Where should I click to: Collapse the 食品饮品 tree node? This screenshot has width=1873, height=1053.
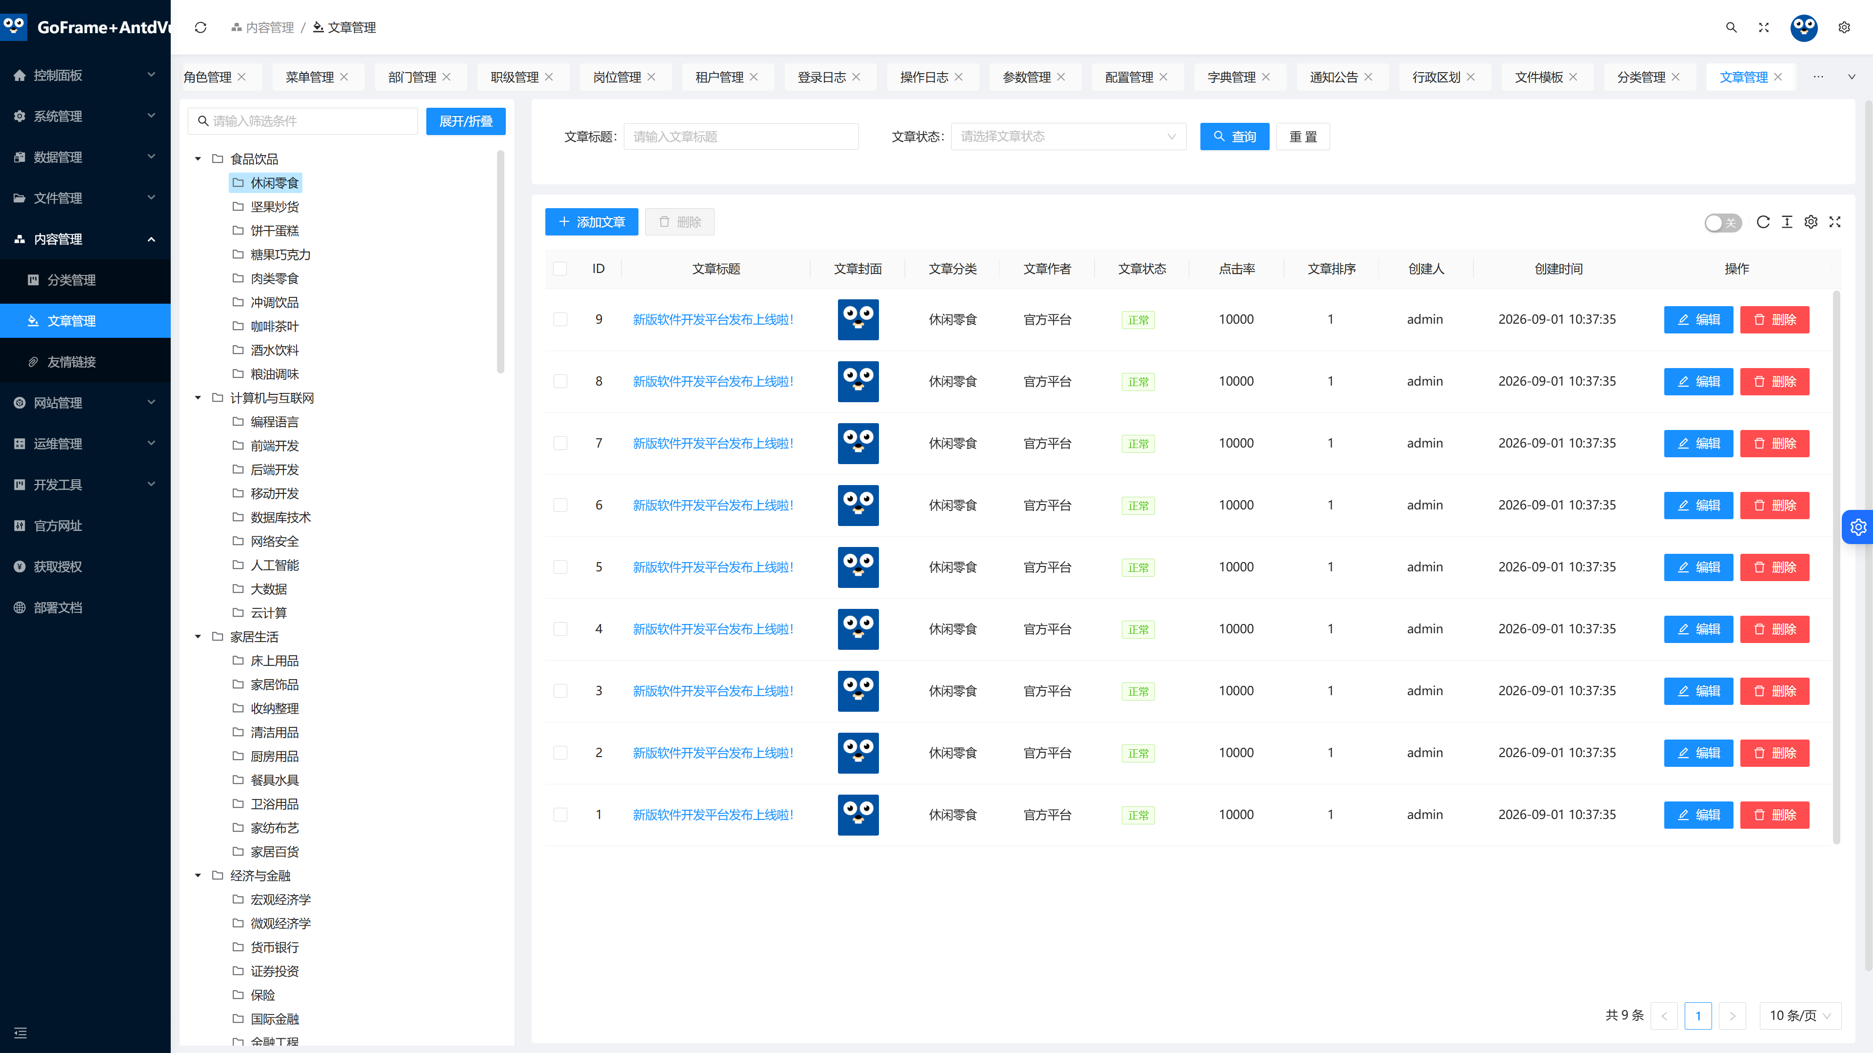pyautogui.click(x=198, y=158)
